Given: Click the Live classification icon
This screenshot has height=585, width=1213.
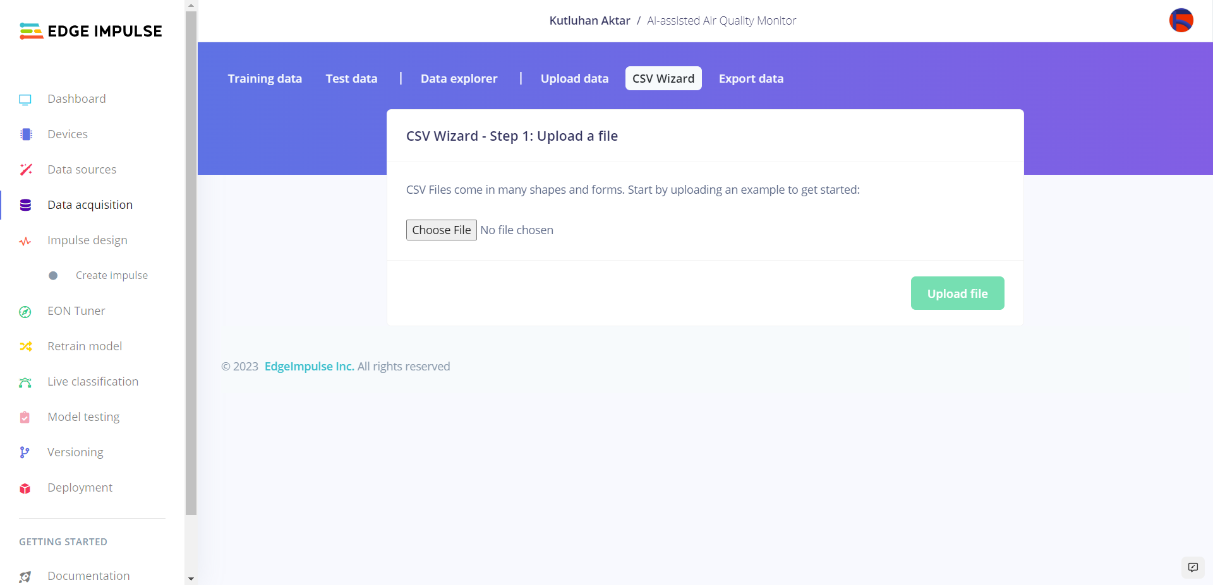Looking at the screenshot, I should click(25, 382).
